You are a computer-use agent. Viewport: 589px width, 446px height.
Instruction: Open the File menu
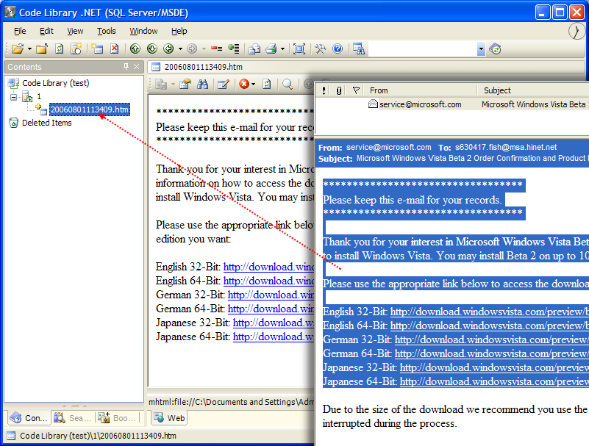pyautogui.click(x=20, y=31)
